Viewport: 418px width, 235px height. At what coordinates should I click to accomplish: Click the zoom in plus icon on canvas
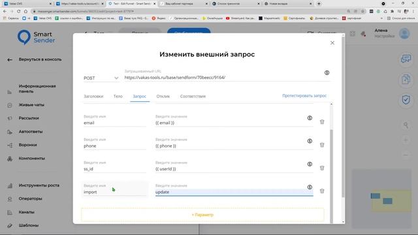click(406, 140)
